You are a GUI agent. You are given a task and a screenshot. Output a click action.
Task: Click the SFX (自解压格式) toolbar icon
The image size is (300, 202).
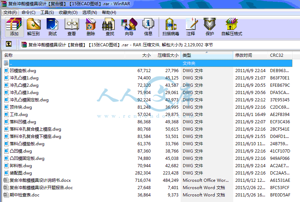pyautogui.click(x=232, y=27)
